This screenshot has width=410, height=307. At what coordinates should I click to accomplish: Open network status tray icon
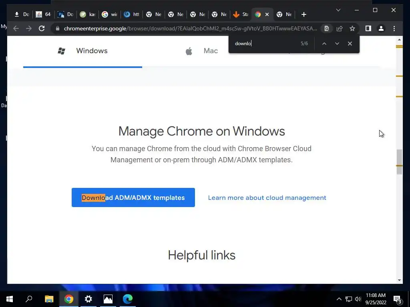coord(349,299)
